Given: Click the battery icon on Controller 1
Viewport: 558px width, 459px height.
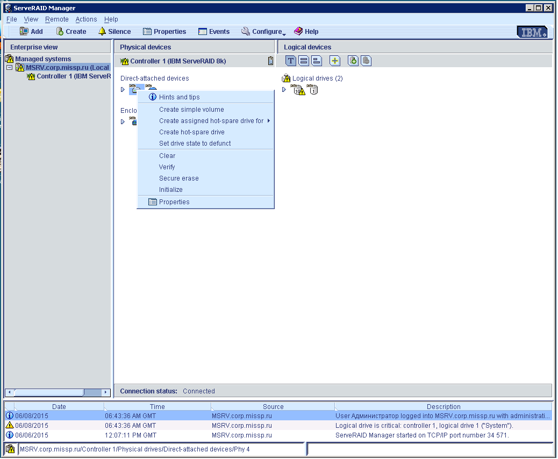Looking at the screenshot, I should tap(270, 61).
